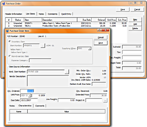Viewport: 147px width, 127px height.
Task: Click the Item Number field
Action: coord(32,46)
